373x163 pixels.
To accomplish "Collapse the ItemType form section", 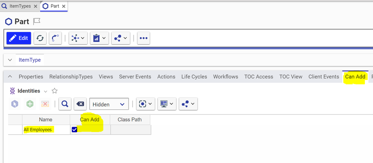I will pos(10,60).
